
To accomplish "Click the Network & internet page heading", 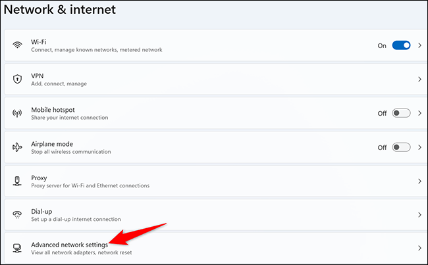I will [x=69, y=9].
